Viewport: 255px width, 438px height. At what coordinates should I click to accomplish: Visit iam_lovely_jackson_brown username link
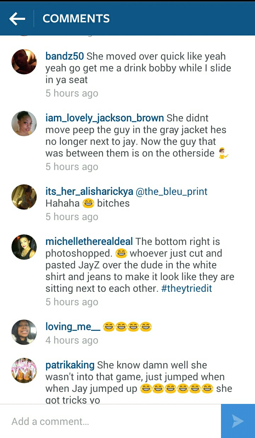coord(105,118)
